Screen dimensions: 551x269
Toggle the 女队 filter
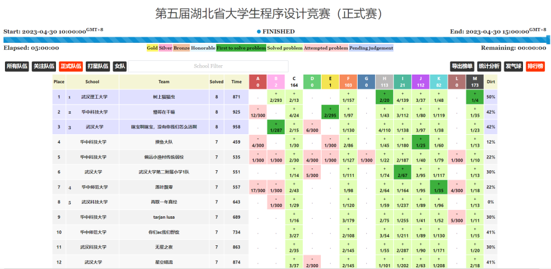click(x=120, y=66)
